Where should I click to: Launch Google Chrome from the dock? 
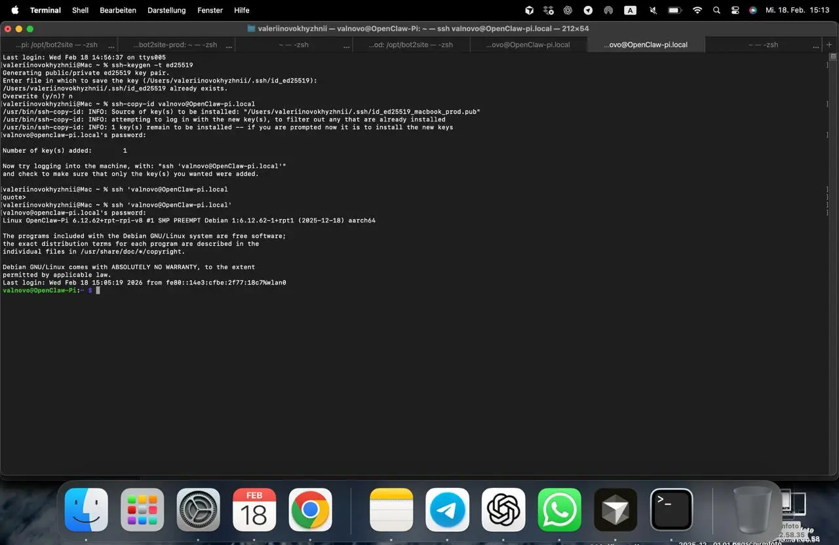coord(311,510)
